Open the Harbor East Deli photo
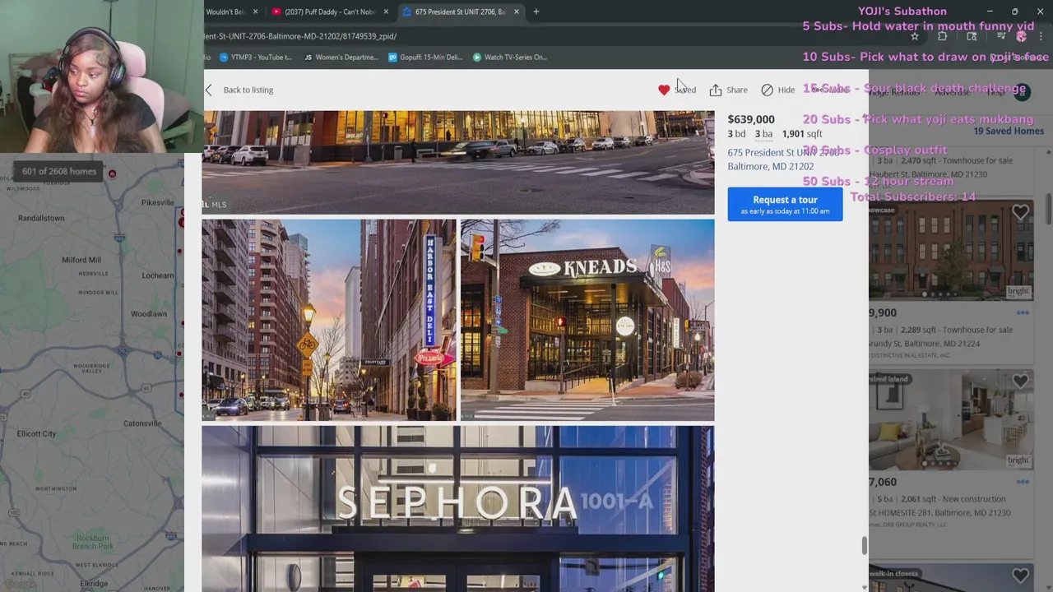Viewport: 1053px width, 592px height. point(329,320)
